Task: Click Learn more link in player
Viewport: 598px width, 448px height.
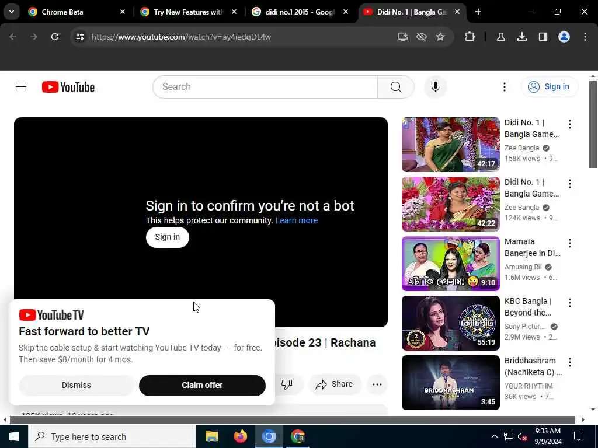Action: pyautogui.click(x=296, y=220)
